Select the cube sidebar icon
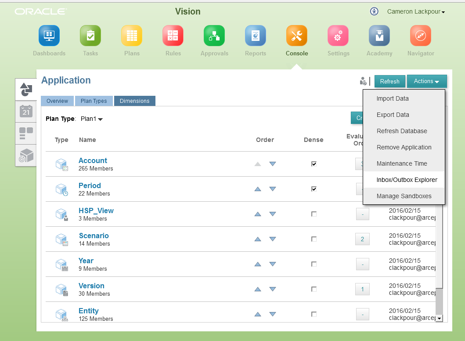465x341 pixels. point(26,156)
